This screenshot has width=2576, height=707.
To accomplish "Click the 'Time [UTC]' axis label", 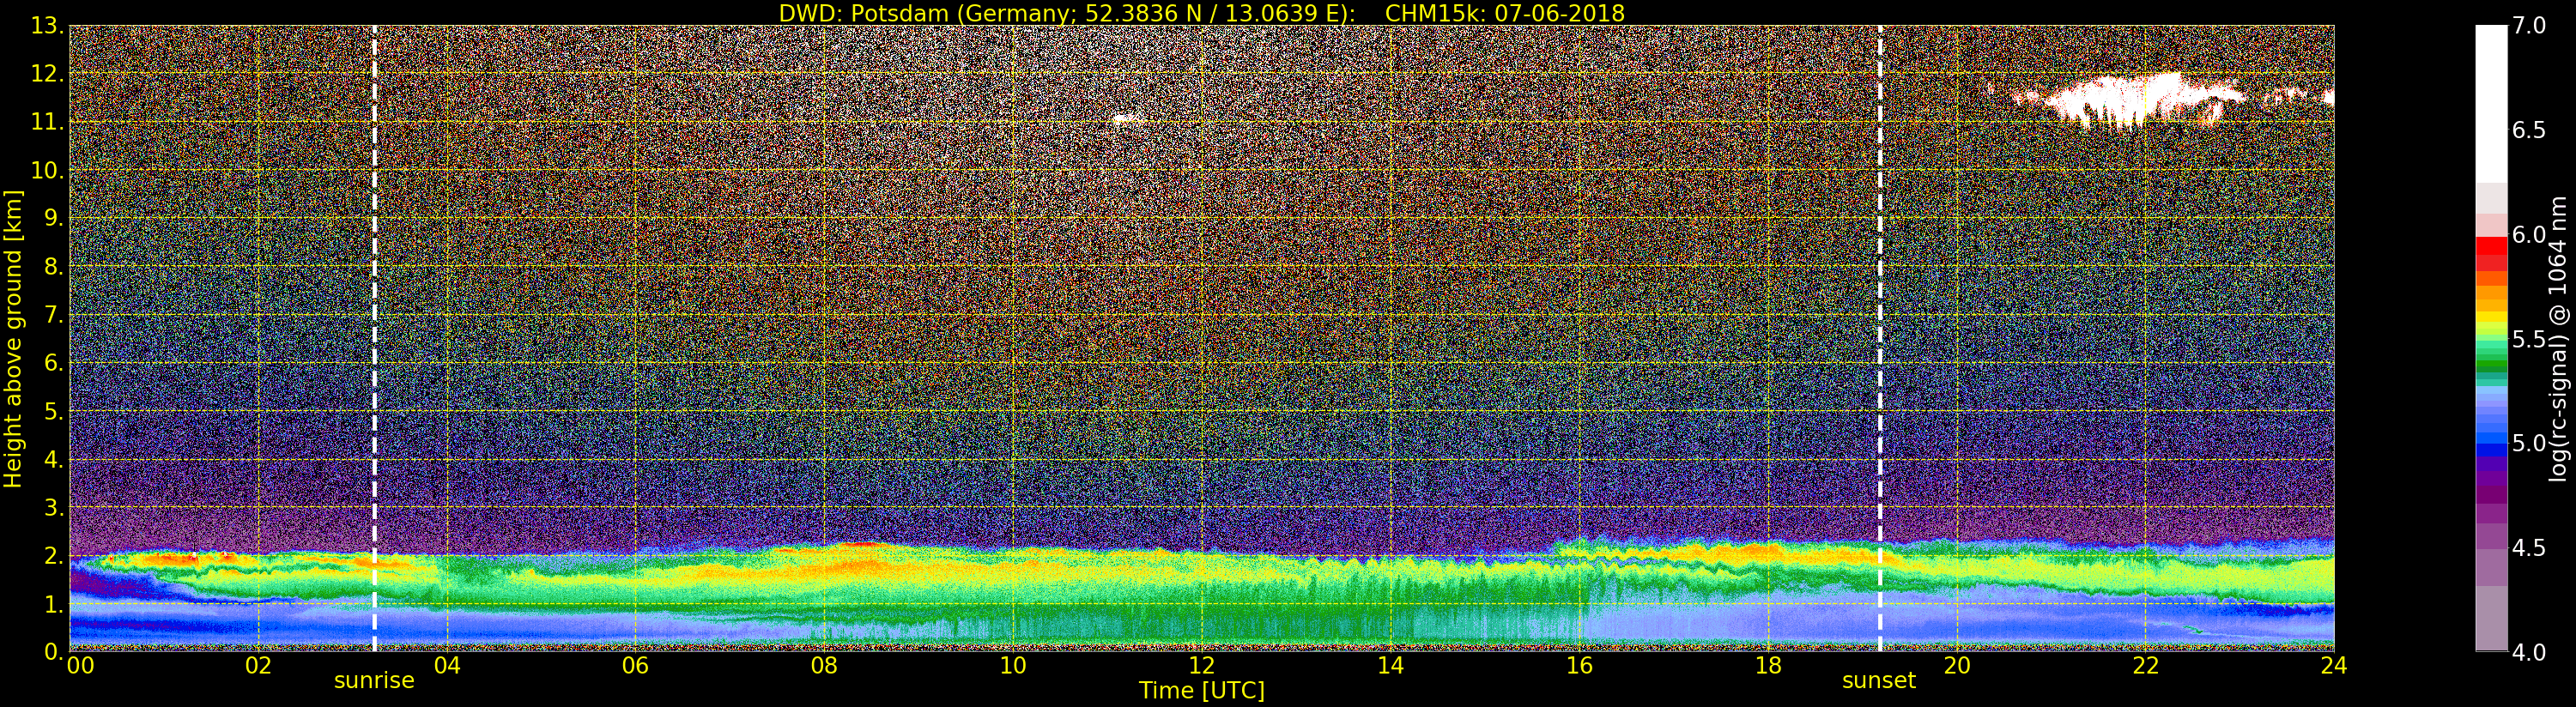I will click(x=1202, y=690).
